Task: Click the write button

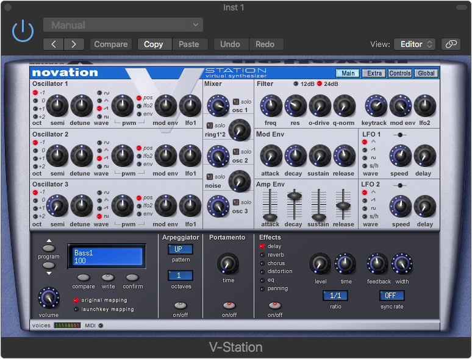Action: pos(108,277)
